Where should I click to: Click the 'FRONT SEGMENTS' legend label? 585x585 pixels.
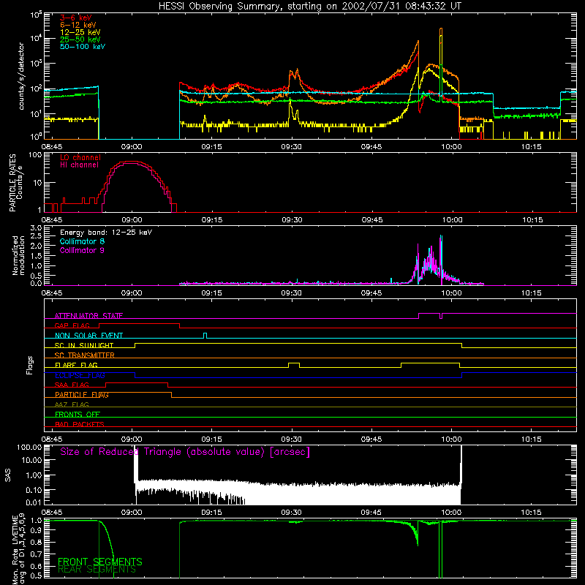point(100,562)
